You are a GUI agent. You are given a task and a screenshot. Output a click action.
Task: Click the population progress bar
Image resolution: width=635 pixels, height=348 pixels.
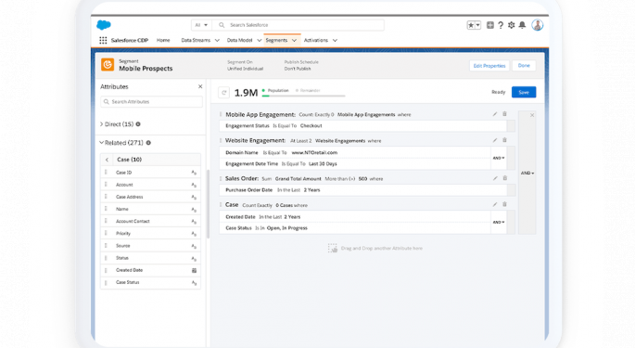pyautogui.click(x=304, y=97)
